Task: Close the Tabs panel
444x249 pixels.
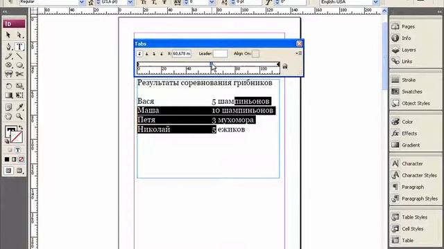Action: point(299,44)
